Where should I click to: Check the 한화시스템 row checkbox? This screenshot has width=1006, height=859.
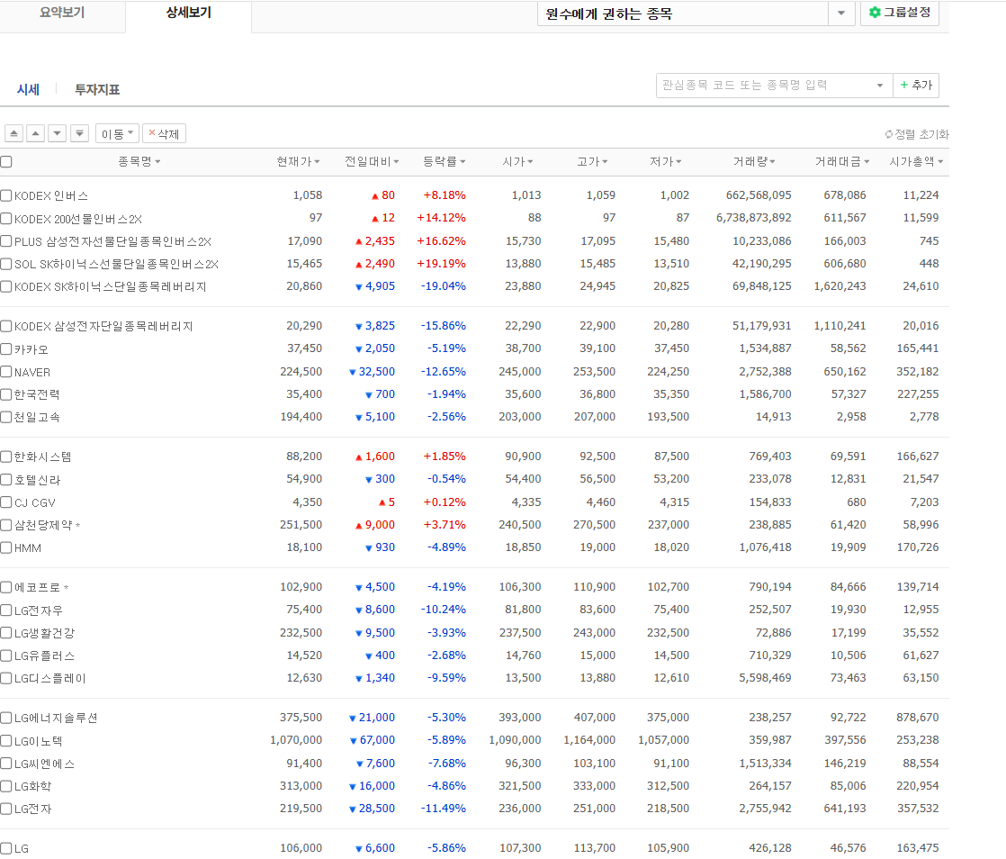click(6, 457)
